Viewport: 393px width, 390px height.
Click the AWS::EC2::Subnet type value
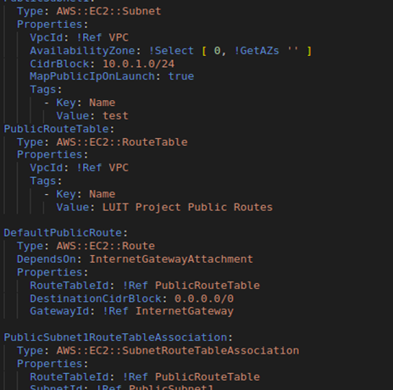pos(108,11)
